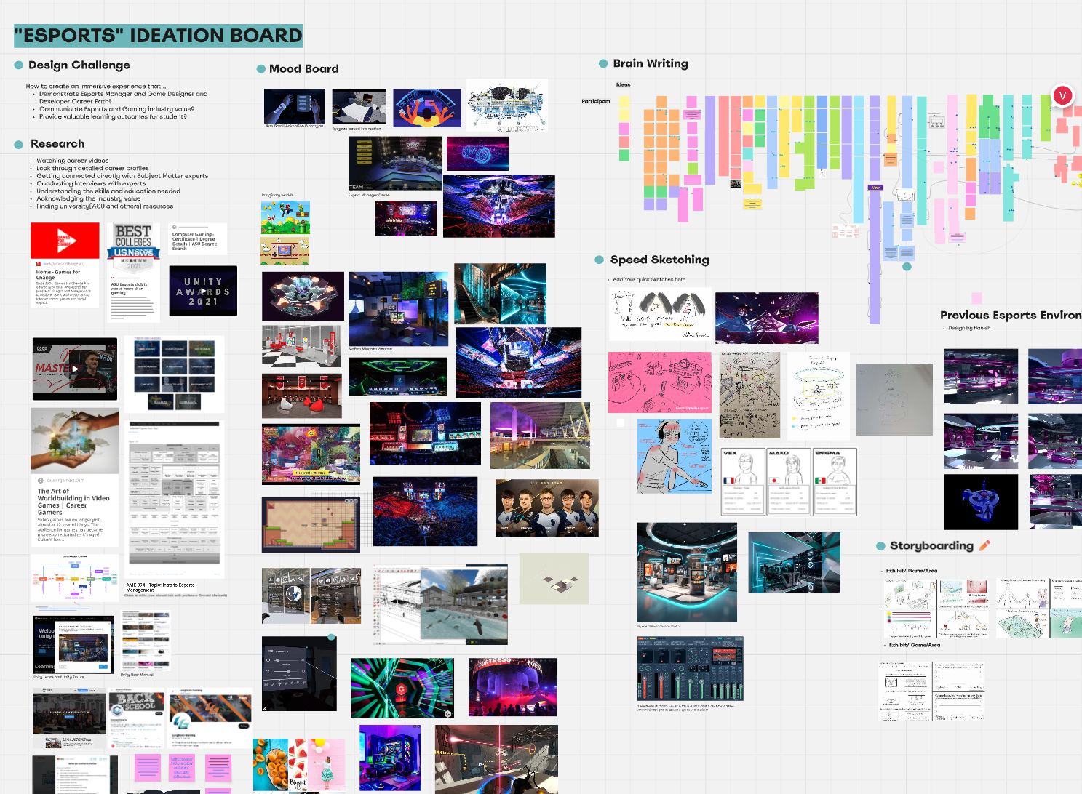Select the Participant label in Brain Writing
This screenshot has width=1082, height=794.
[x=596, y=101]
